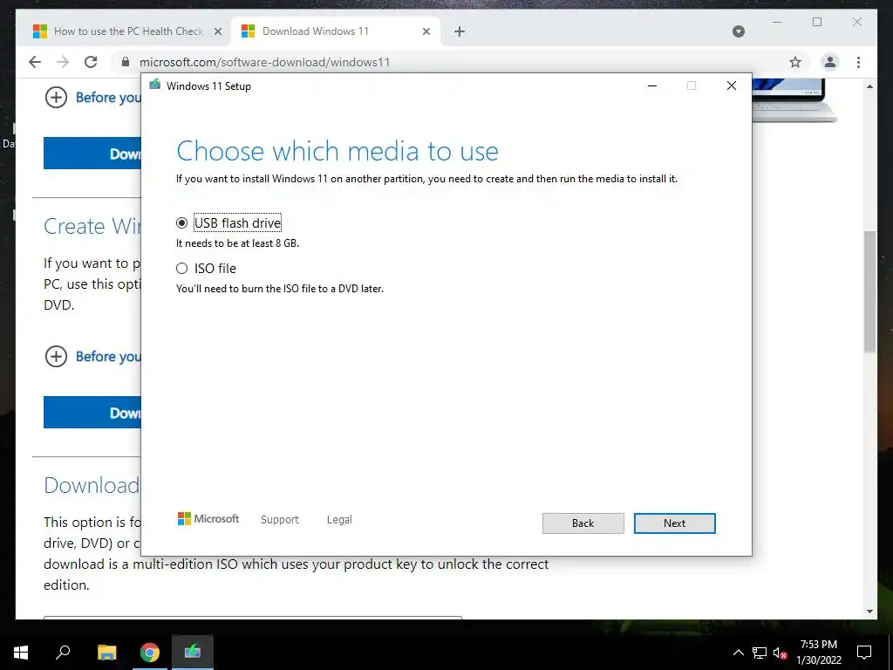Screen dimensions: 893x670
Task: Open Chrome tab search dropdown arrow
Action: [738, 31]
